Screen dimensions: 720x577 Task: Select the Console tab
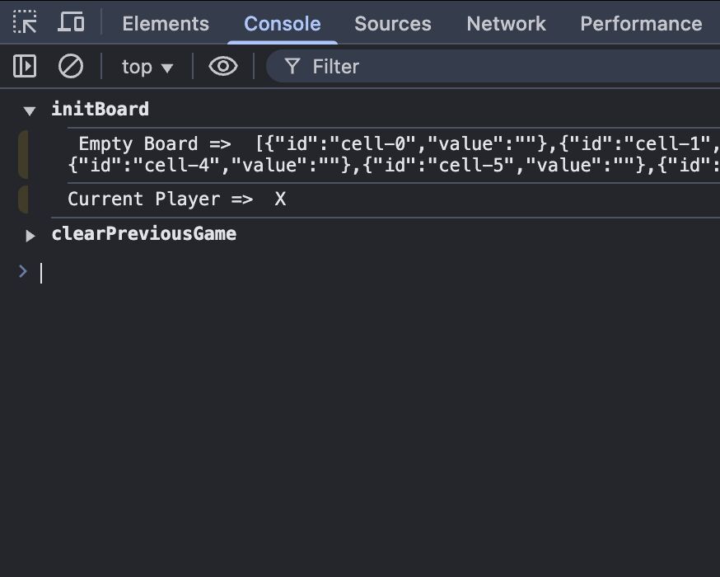[x=283, y=24]
